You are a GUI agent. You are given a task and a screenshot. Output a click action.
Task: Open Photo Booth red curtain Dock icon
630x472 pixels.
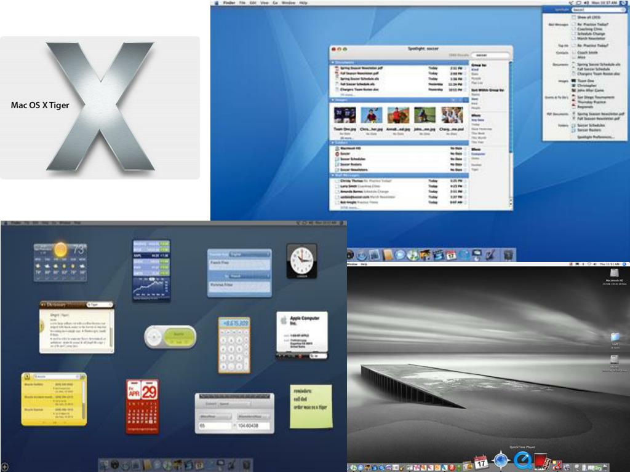point(541,462)
